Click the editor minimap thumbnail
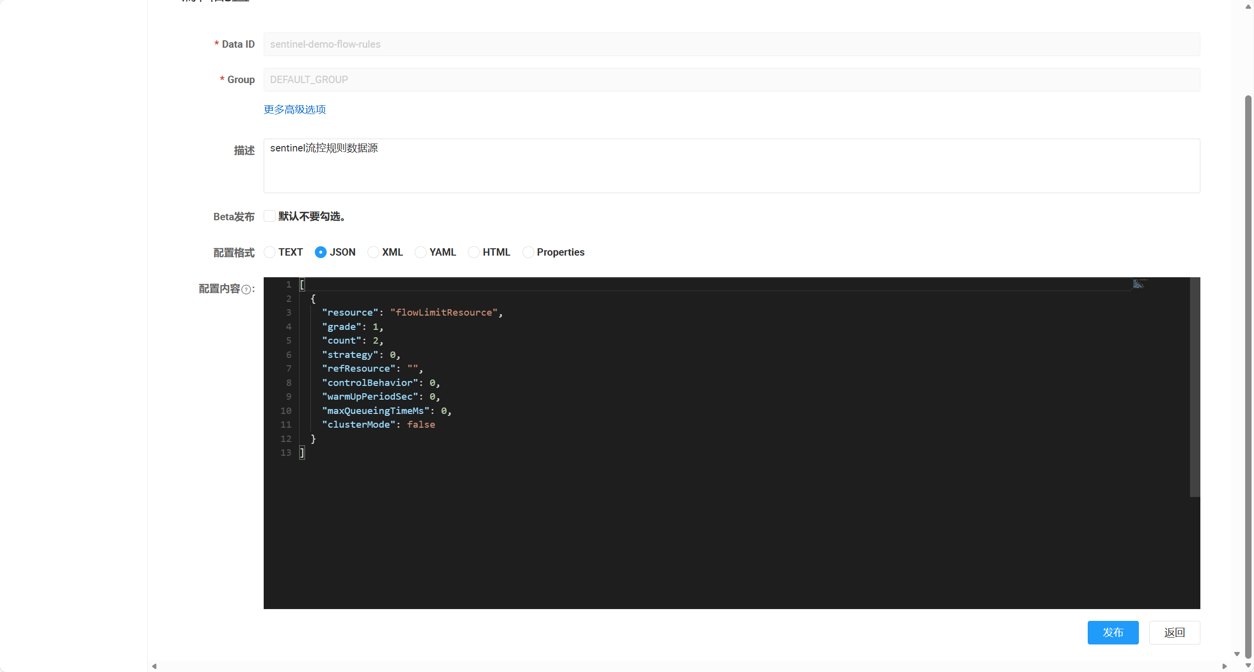Screen dimensions: 1254x672 point(1138,284)
